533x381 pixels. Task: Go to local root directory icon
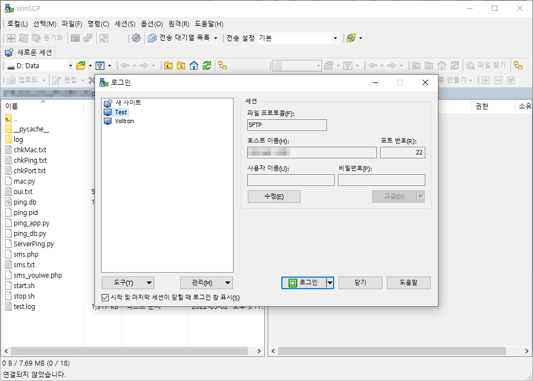(x=181, y=65)
